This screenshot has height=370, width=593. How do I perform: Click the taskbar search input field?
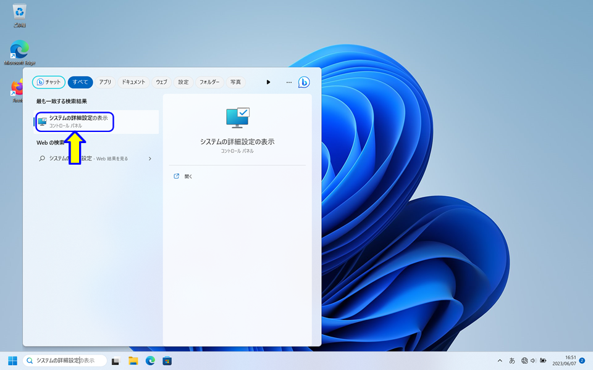65,361
